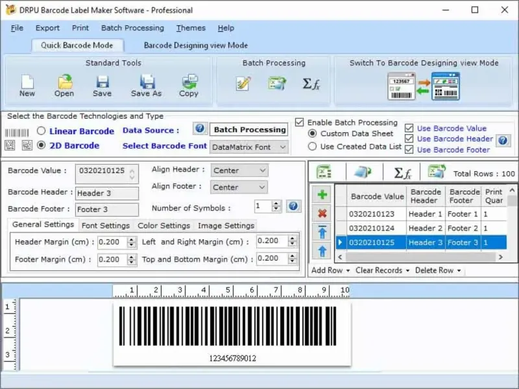Open the General Settings tab
The height and width of the screenshot is (389, 519).
(43, 224)
